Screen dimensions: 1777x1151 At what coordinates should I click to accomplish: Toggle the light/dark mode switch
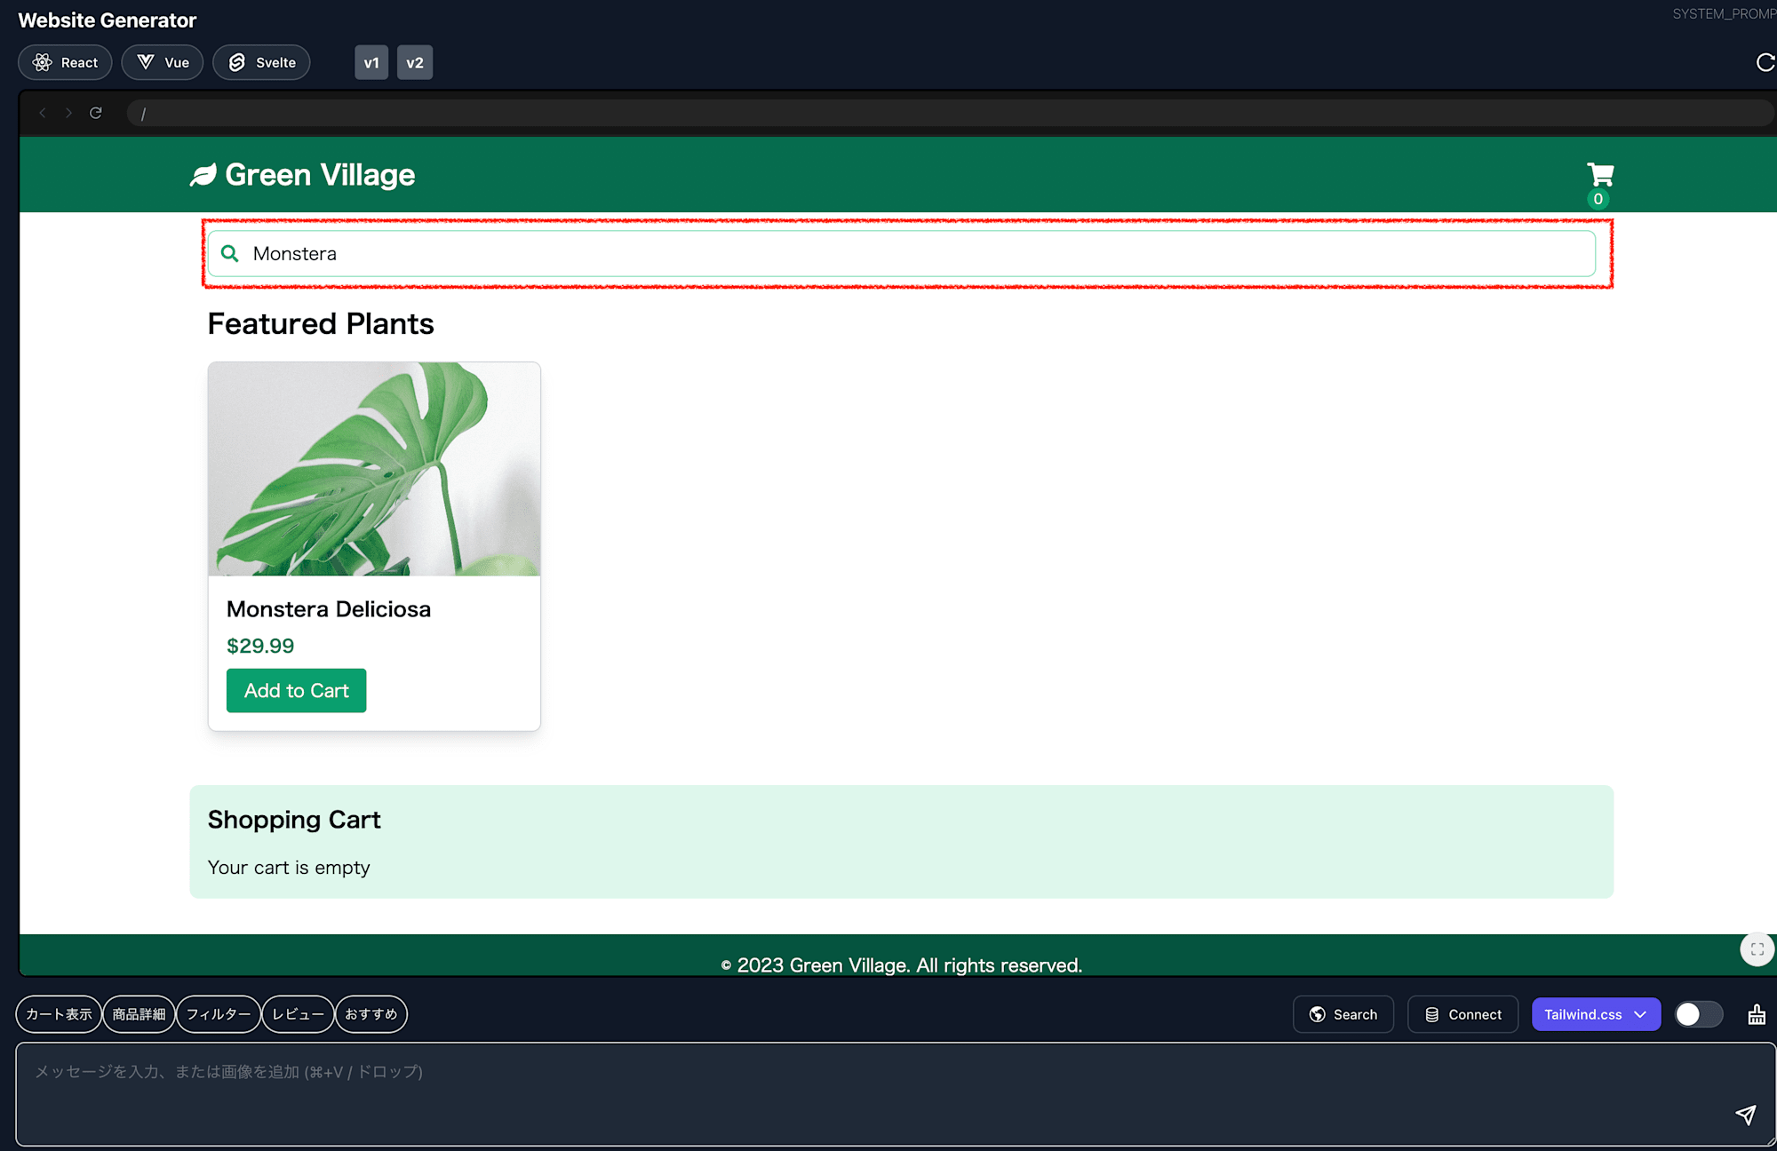(x=1698, y=1012)
